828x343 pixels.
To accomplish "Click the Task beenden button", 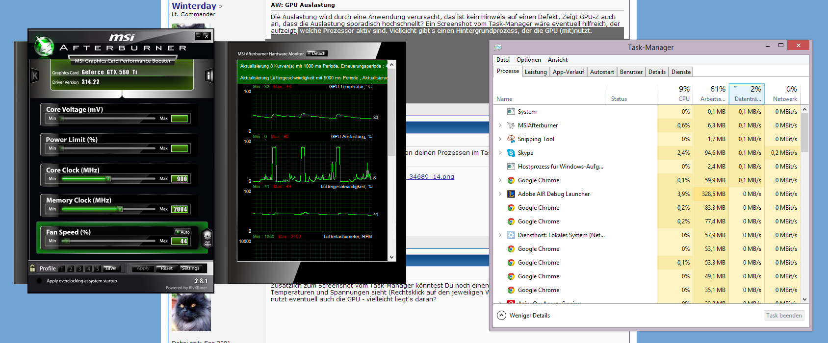I will coord(784,316).
